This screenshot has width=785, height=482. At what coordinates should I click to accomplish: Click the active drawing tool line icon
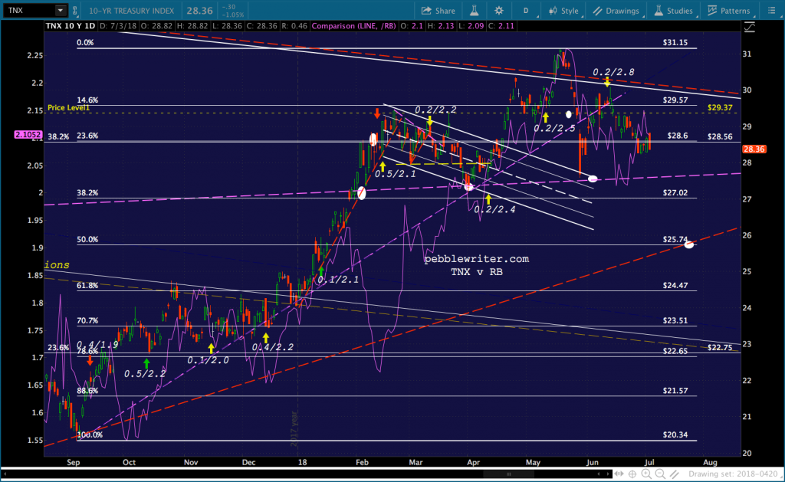(x=675, y=474)
